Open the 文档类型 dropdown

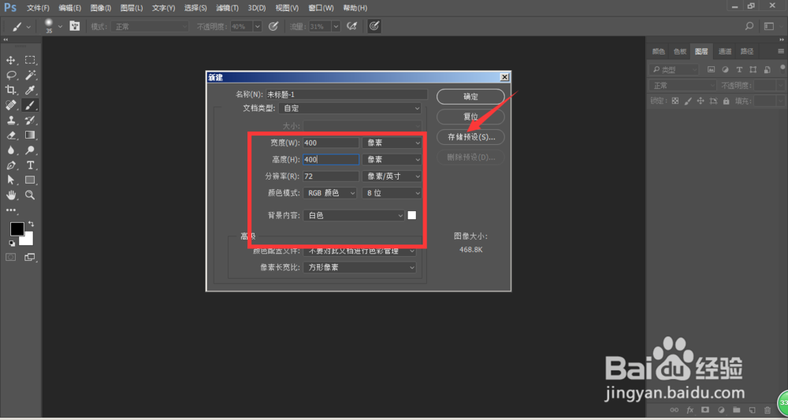[x=351, y=108]
